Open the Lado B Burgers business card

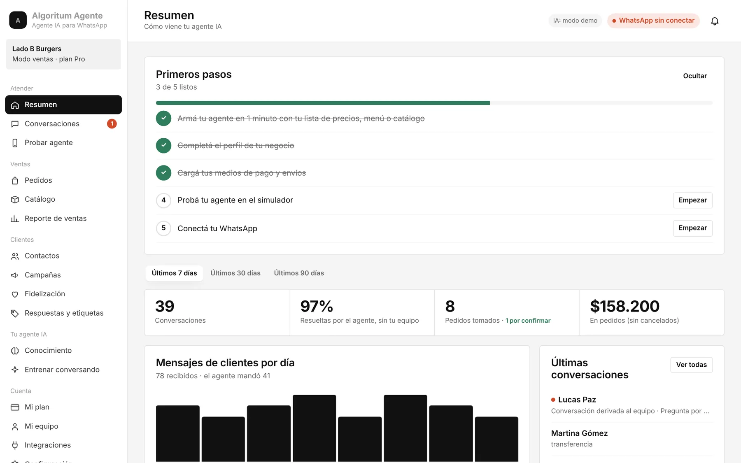[x=63, y=54]
